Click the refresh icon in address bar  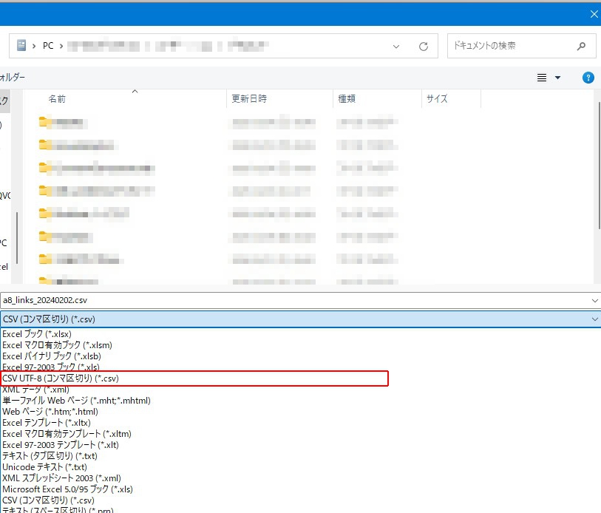click(x=423, y=46)
